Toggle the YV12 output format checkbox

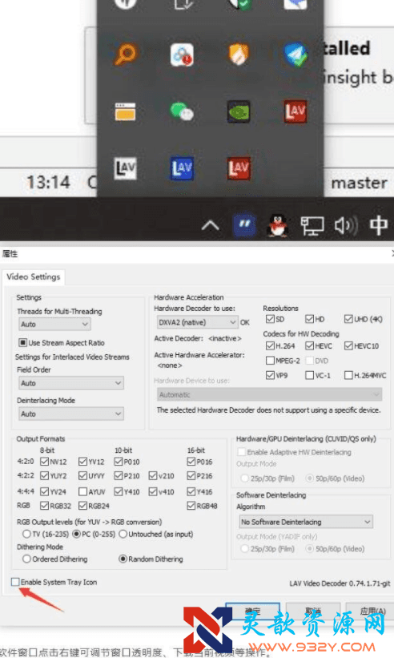pyautogui.click(x=82, y=462)
